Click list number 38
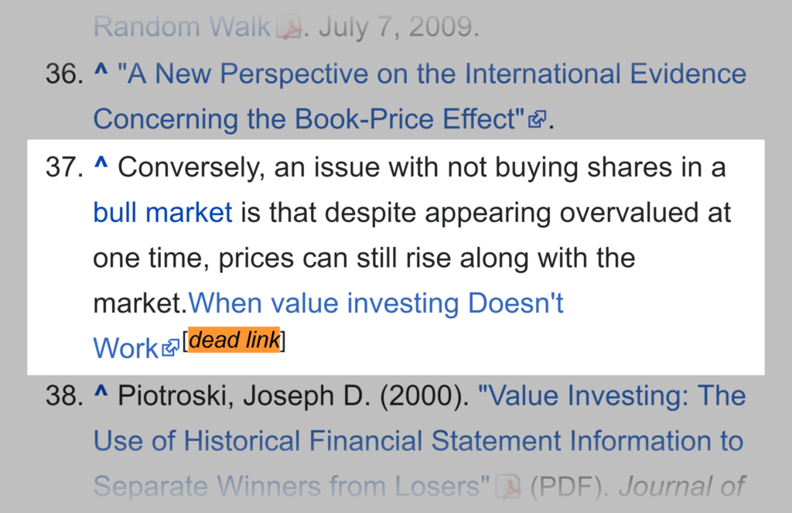This screenshot has height=513, width=792. tap(64, 396)
